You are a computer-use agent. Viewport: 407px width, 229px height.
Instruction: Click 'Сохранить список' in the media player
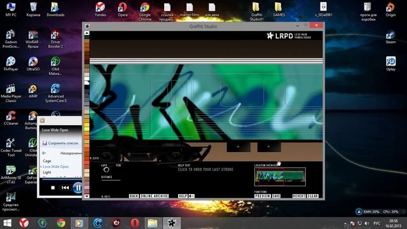coord(60,143)
